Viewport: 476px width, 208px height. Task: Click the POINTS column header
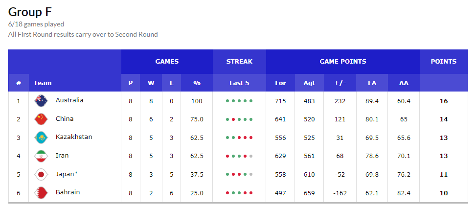(443, 62)
